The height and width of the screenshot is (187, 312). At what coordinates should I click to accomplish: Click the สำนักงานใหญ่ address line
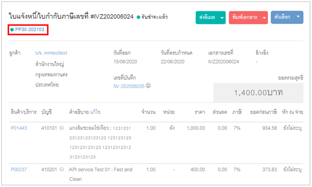(x=49, y=64)
